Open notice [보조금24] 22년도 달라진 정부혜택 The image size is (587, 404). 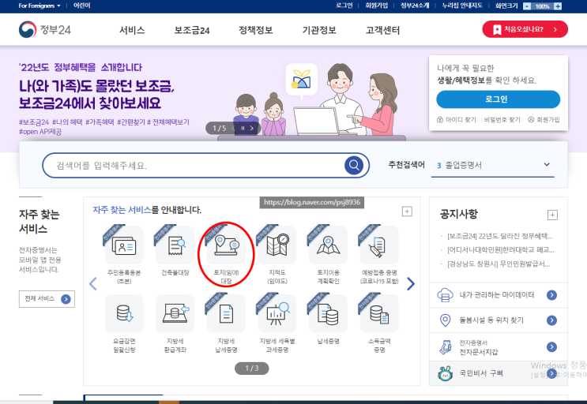499,236
